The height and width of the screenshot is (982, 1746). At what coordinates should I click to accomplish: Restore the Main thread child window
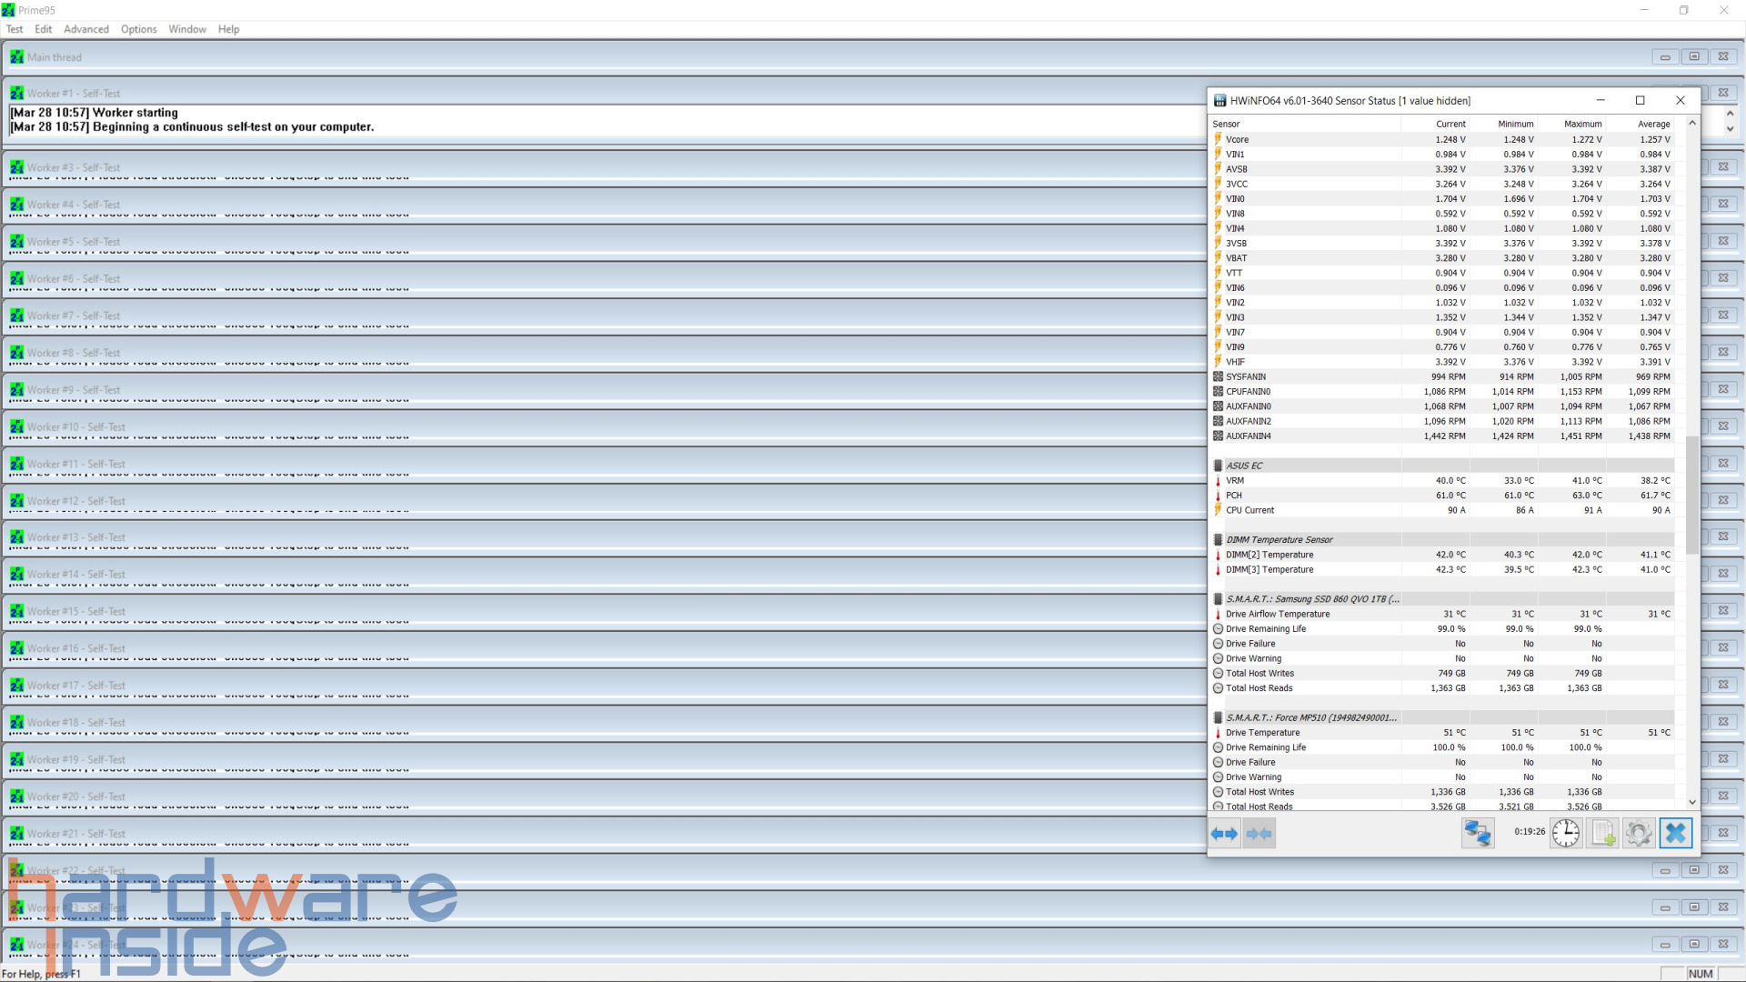tap(1693, 57)
